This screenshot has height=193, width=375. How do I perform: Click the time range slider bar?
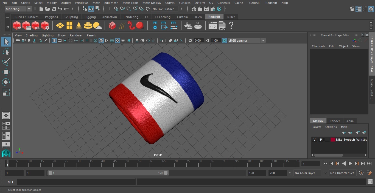click(x=108, y=173)
